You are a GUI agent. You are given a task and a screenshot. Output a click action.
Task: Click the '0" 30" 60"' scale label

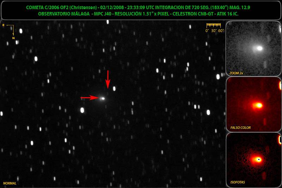point(215,31)
